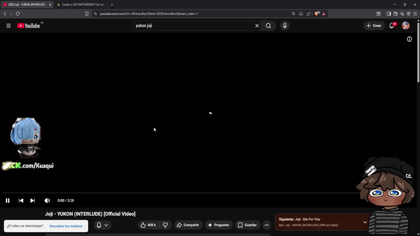Open the notifications bell with 9+ badge

coord(392,26)
